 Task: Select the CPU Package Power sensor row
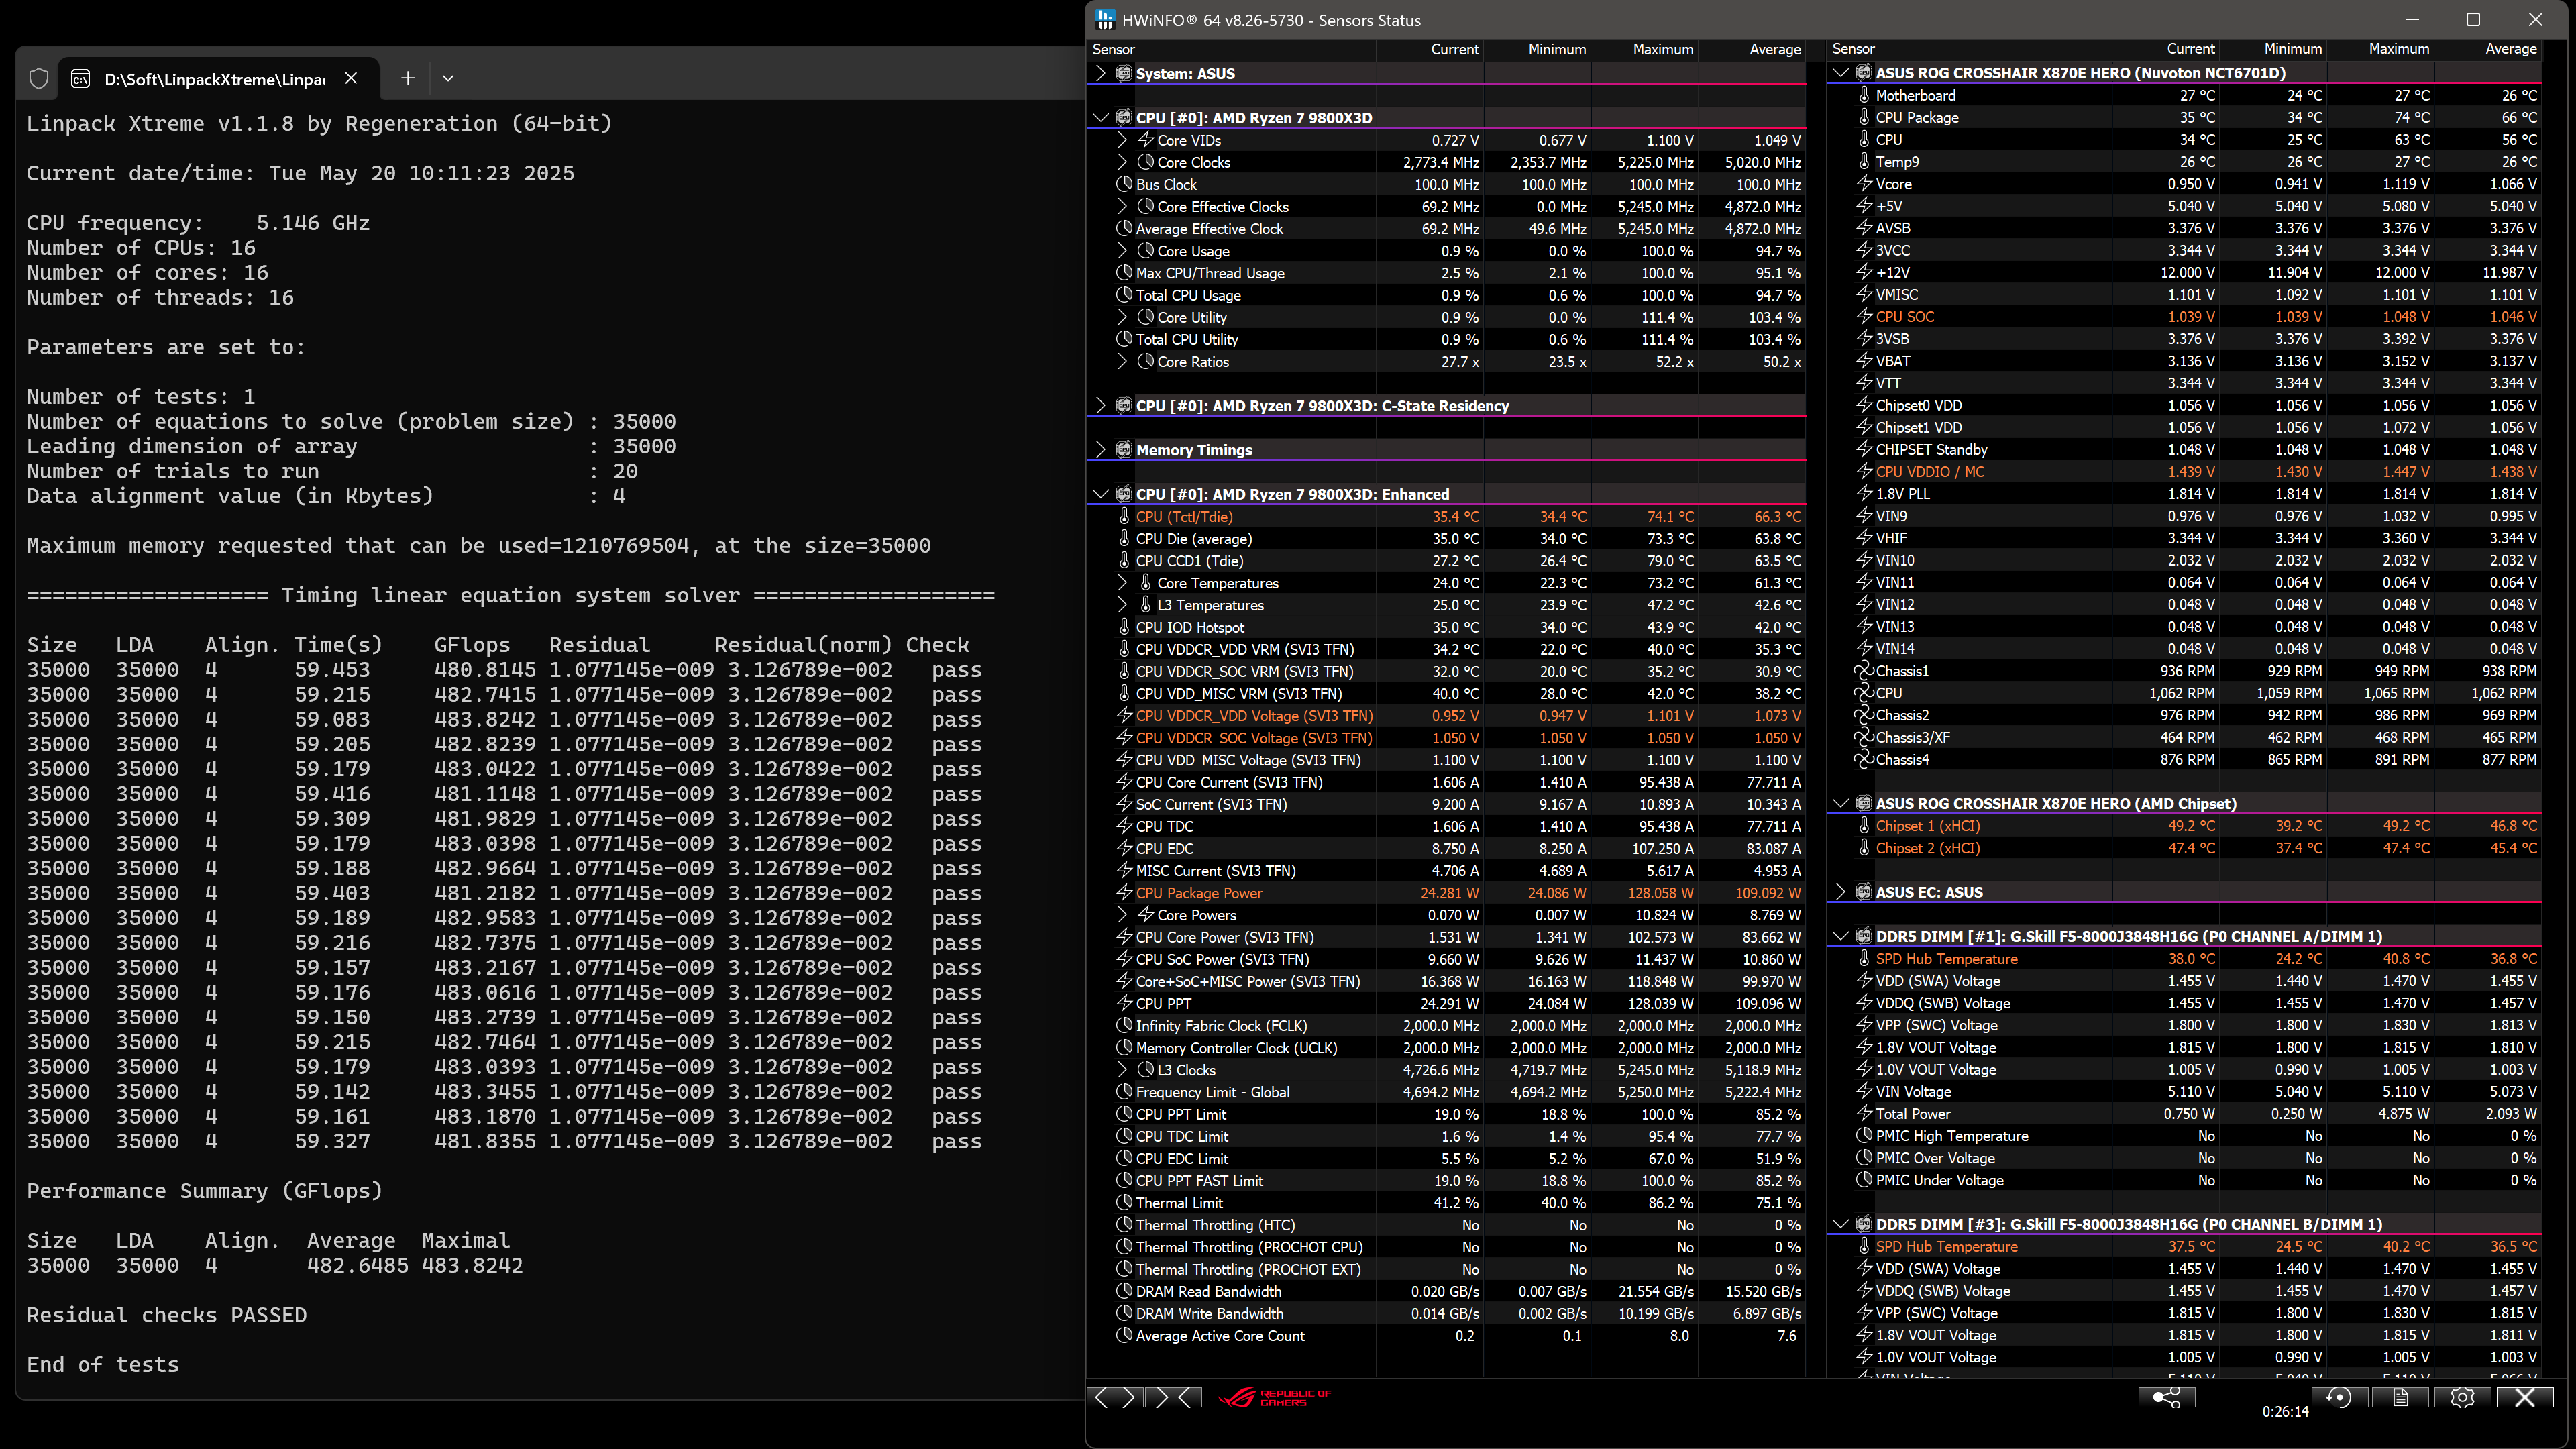(x=1199, y=893)
